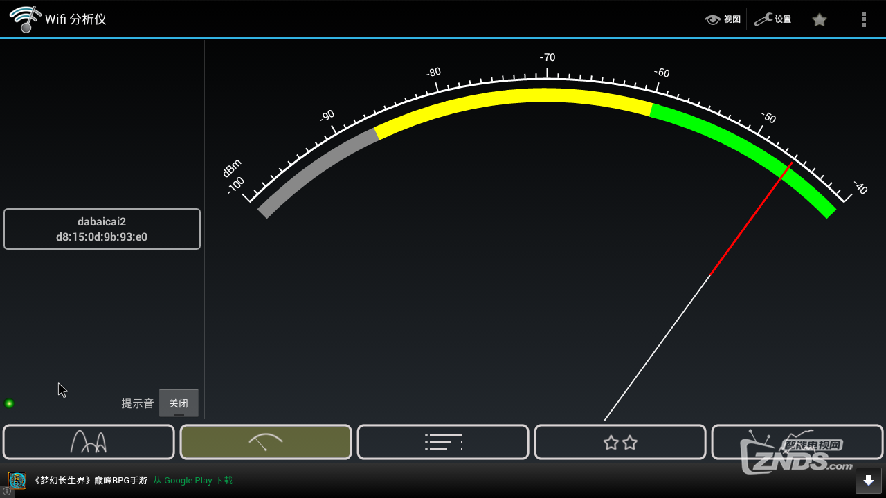Image resolution: width=886 pixels, height=498 pixels.
Task: Click the ad info icon in corner
Action: coord(6,492)
